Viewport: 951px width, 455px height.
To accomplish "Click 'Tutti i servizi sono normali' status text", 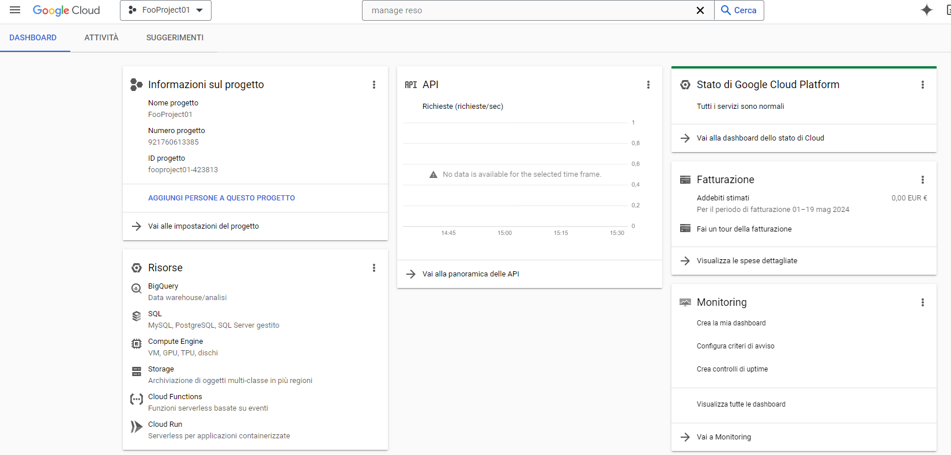I will (741, 107).
